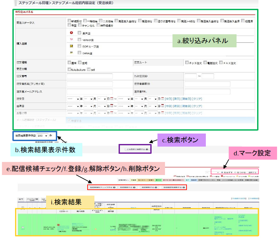The width and height of the screenshot is (280, 239).
Task: Focus the 注文者TEL input field
Action: pos(207,91)
